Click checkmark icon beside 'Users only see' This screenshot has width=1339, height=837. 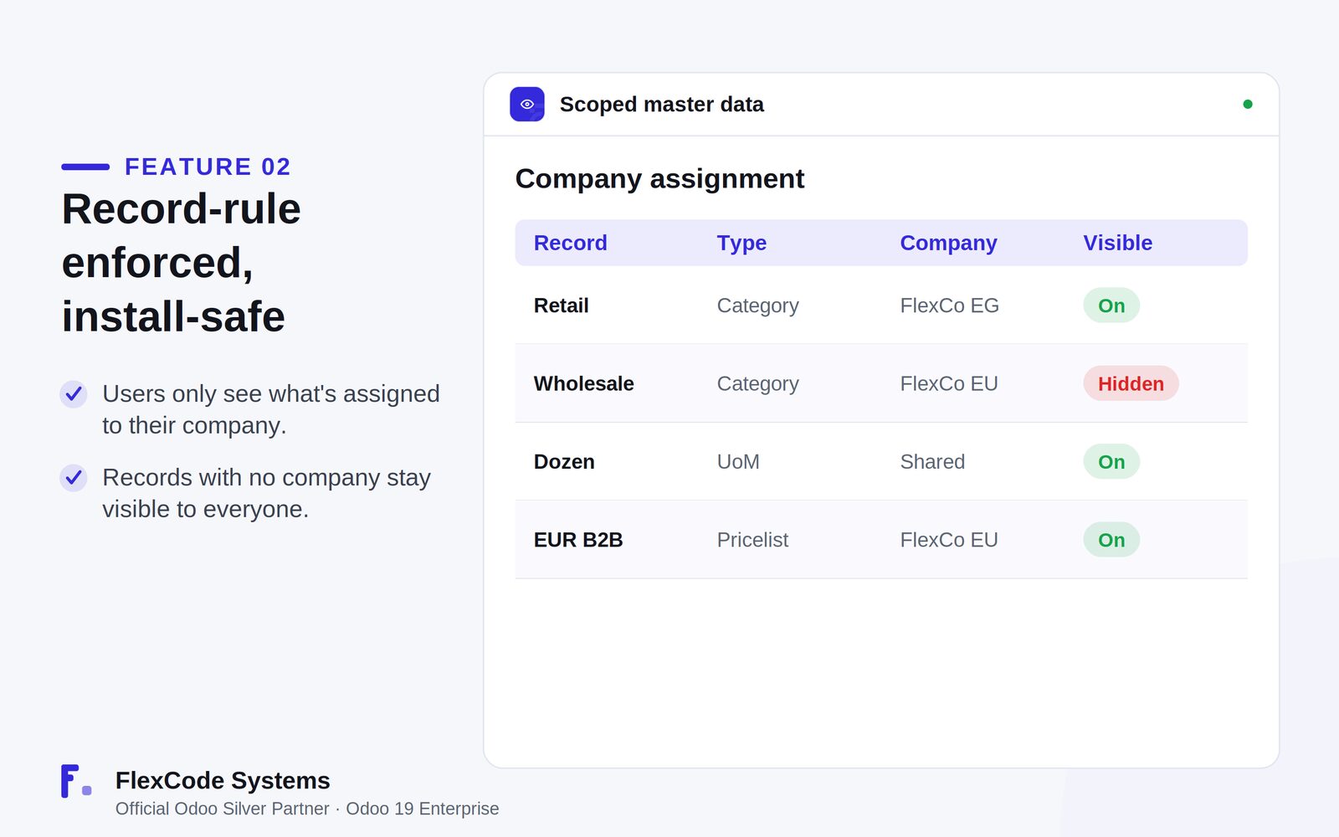(74, 393)
